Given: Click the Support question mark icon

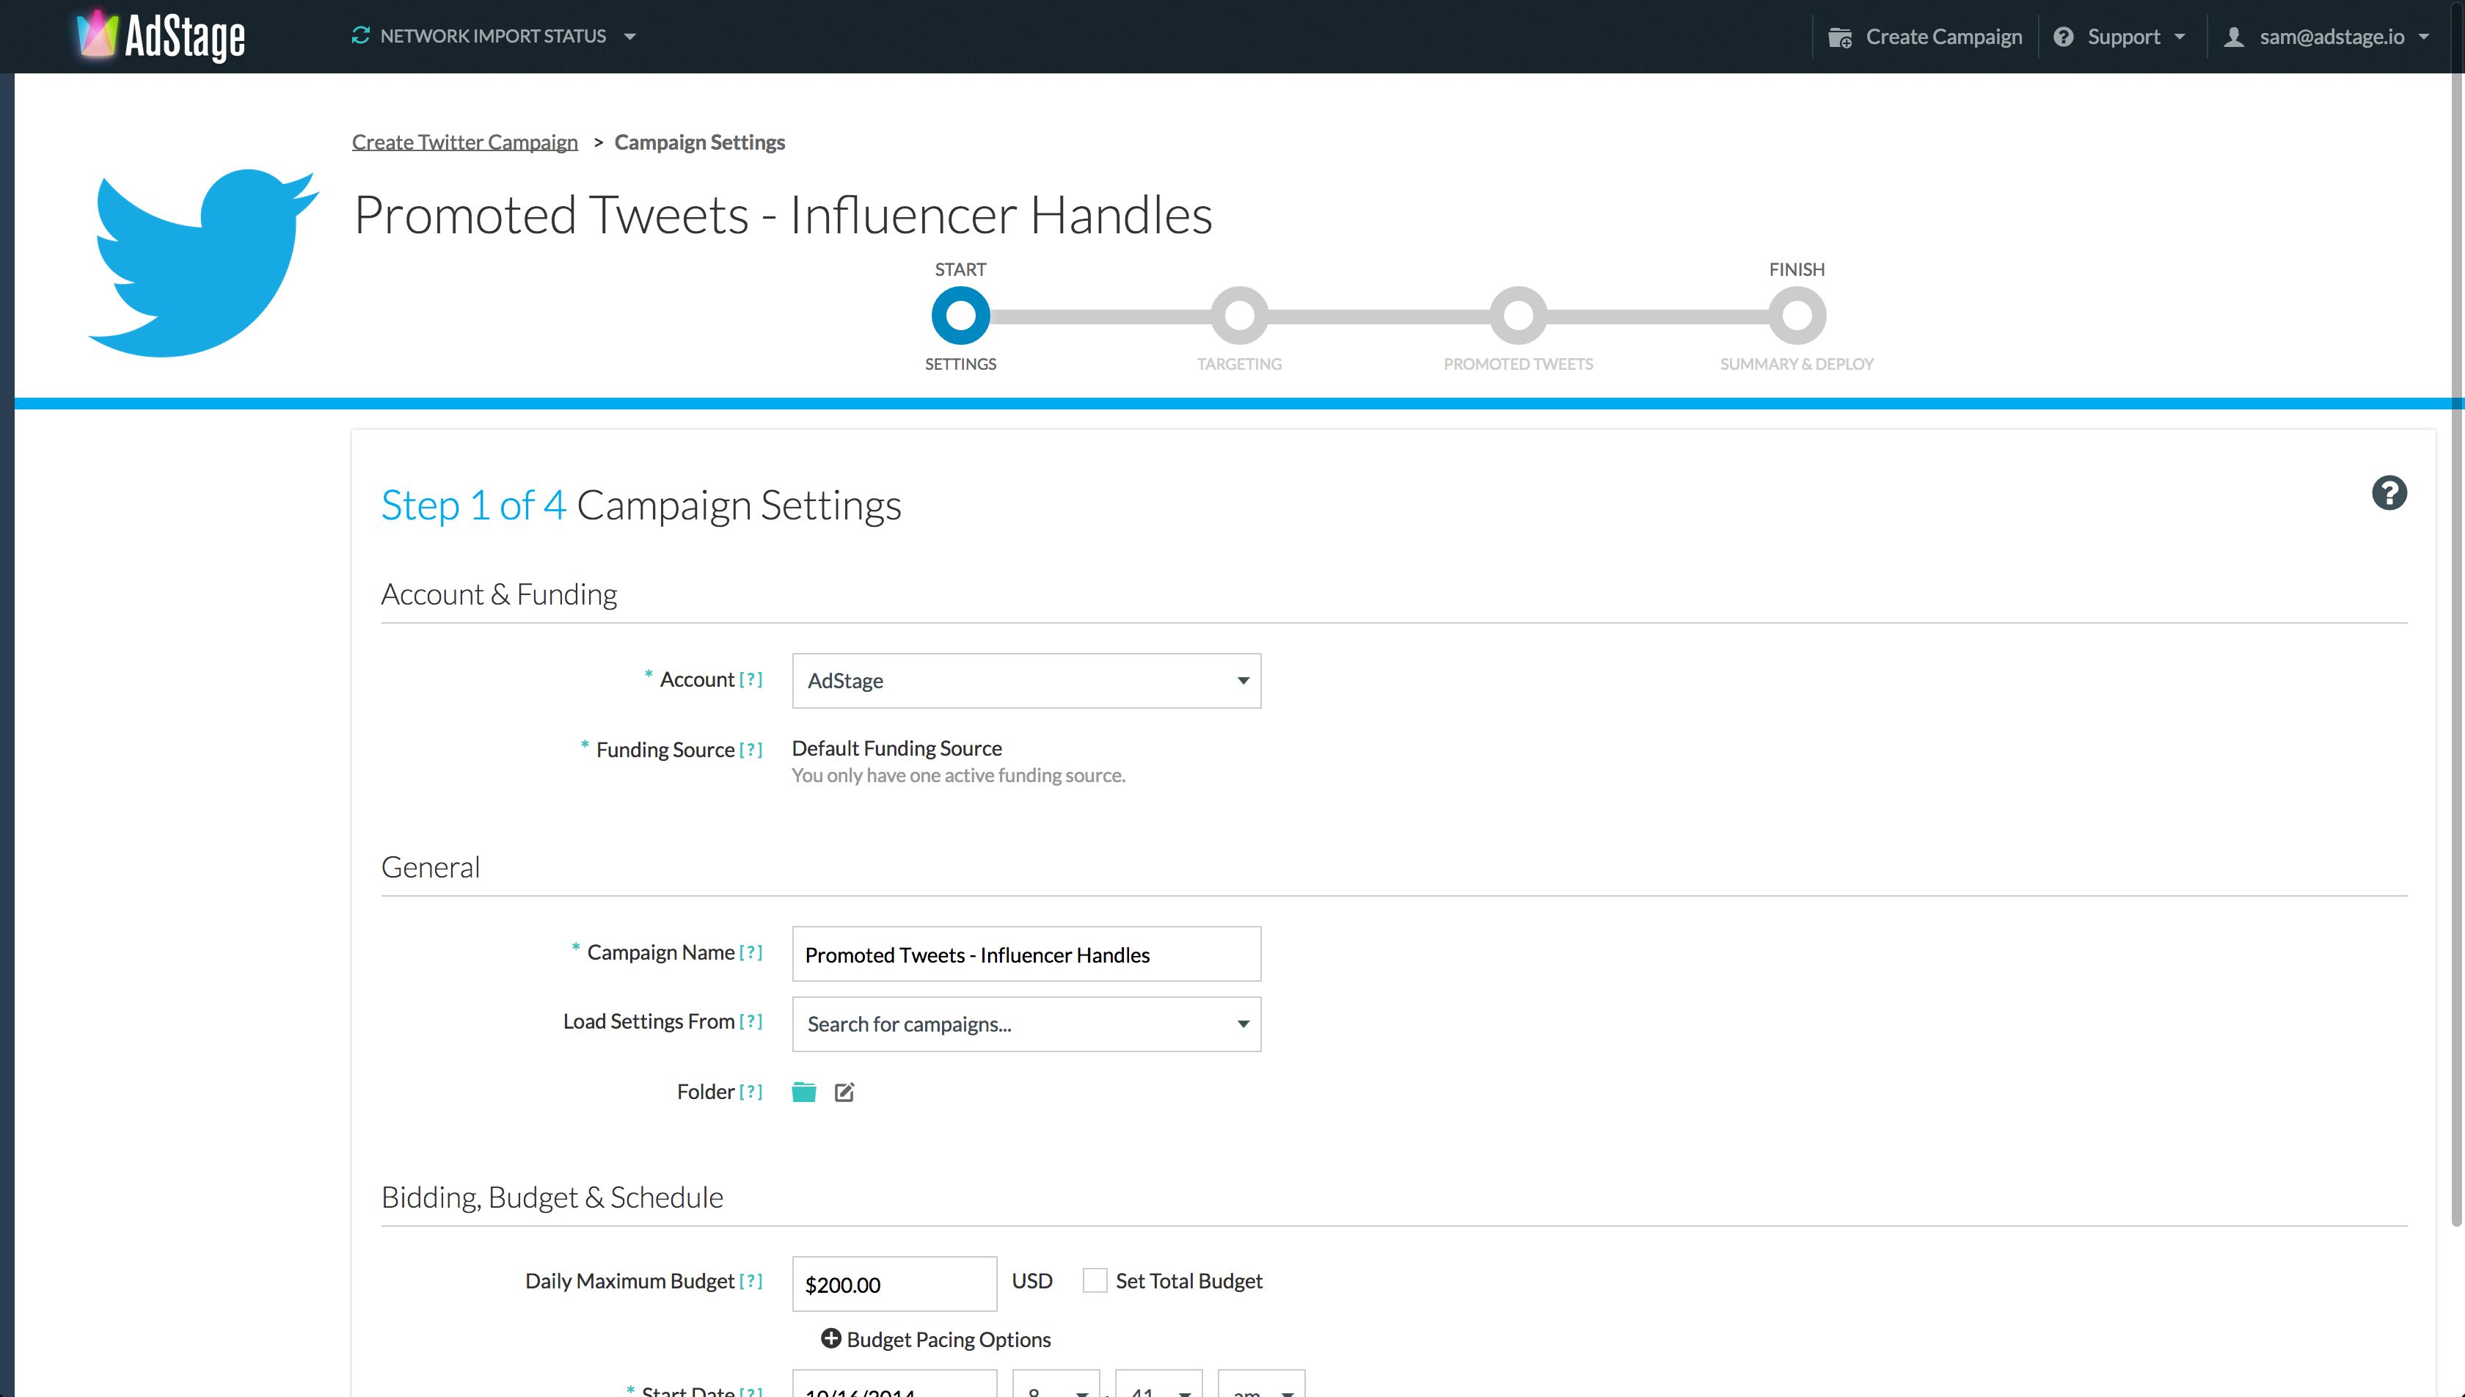Looking at the screenshot, I should click(2063, 37).
